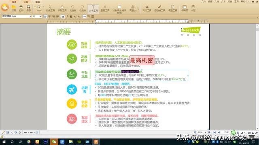Click the page number field 2/61

(x=227, y=133)
